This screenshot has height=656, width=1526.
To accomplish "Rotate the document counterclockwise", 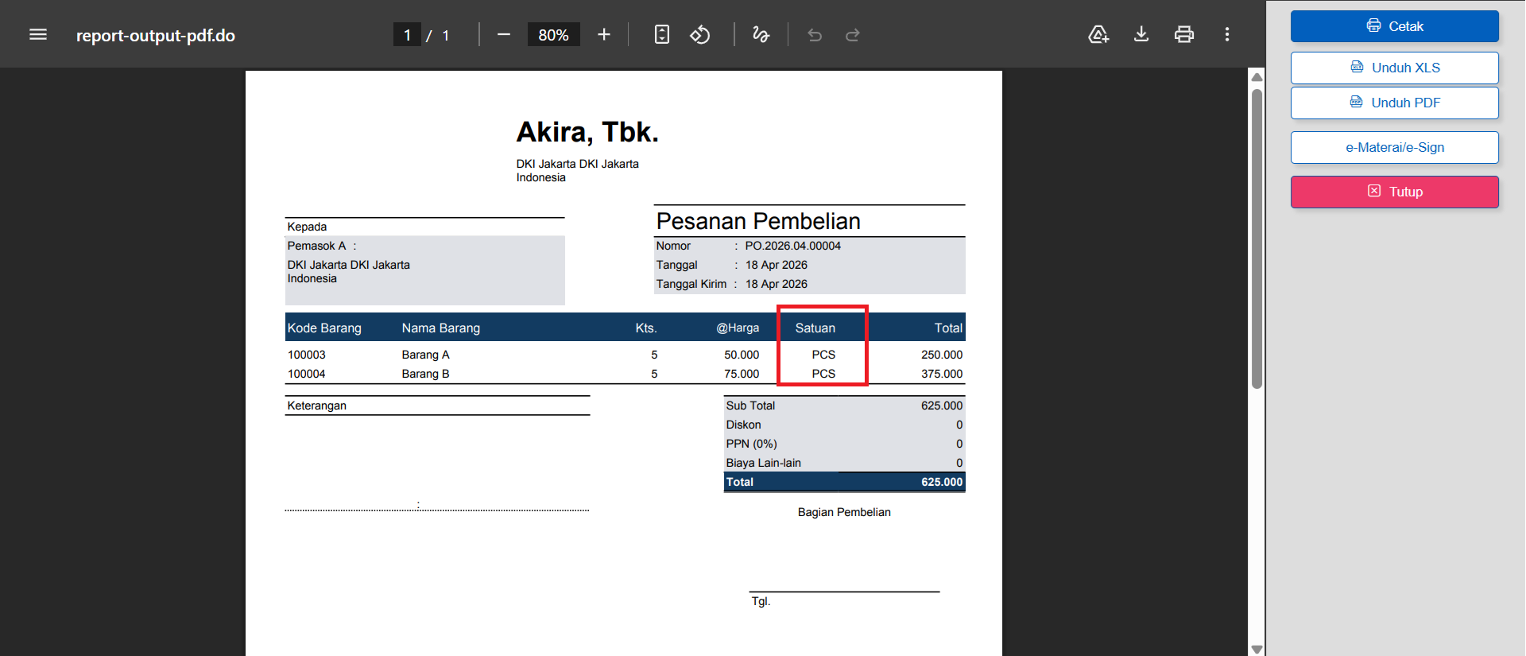I will pos(699,35).
